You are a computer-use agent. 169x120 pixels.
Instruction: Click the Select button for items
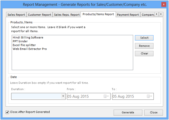pyautogui.click(x=144, y=38)
